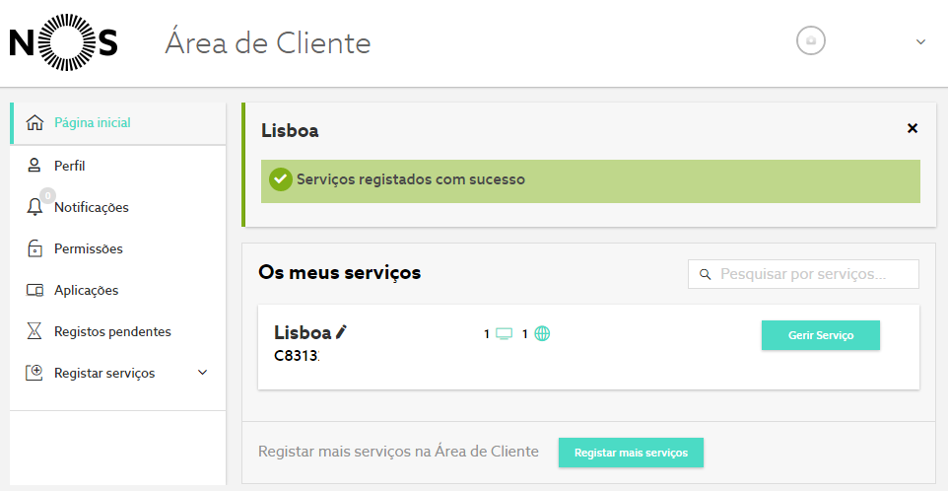
Task: Click the Pesquisar por serviços search field
Action: 803,274
